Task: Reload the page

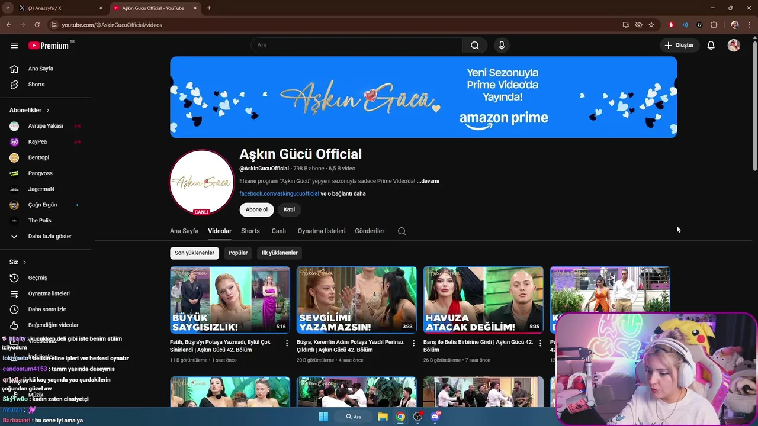Action: [x=37, y=25]
